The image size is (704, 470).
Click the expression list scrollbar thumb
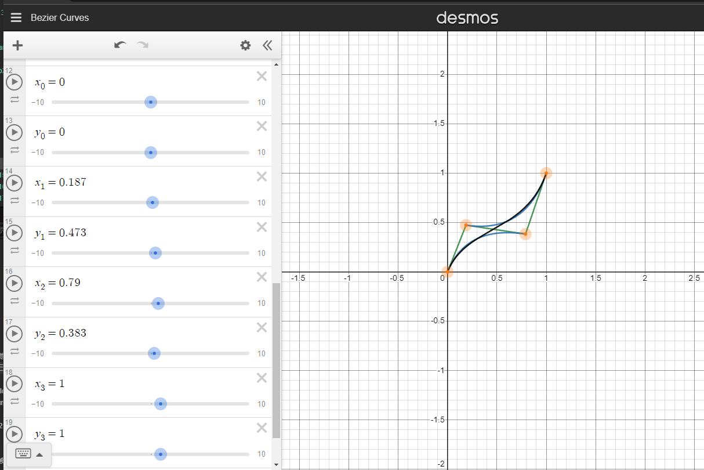point(276,360)
